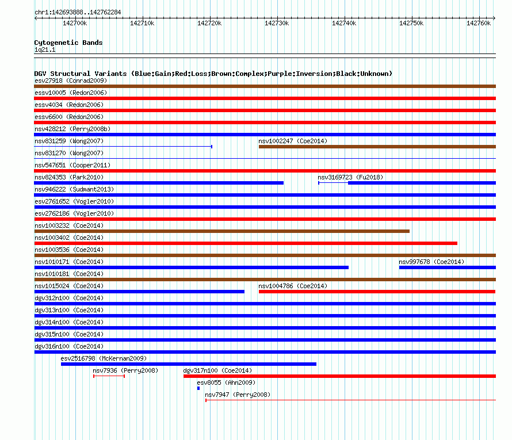Open esv2761652 (Vogler2010) variant
Image resolution: width=512 pixels, height=440 pixels.
[74, 201]
